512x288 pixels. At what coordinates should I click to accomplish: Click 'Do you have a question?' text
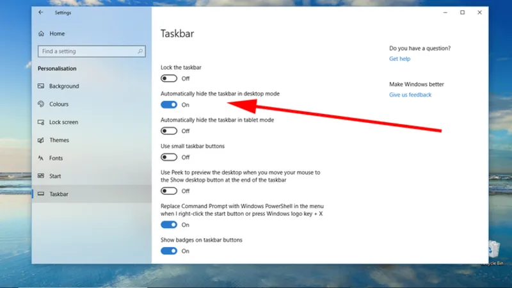pos(420,49)
